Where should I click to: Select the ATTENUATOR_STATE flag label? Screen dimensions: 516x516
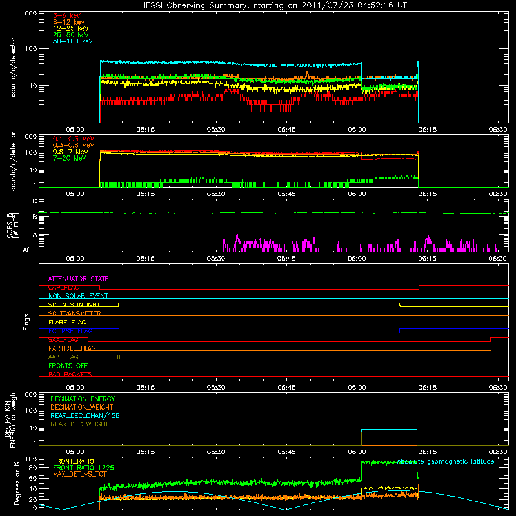(78, 279)
